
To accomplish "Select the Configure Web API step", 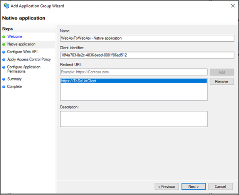I will [22, 52].
